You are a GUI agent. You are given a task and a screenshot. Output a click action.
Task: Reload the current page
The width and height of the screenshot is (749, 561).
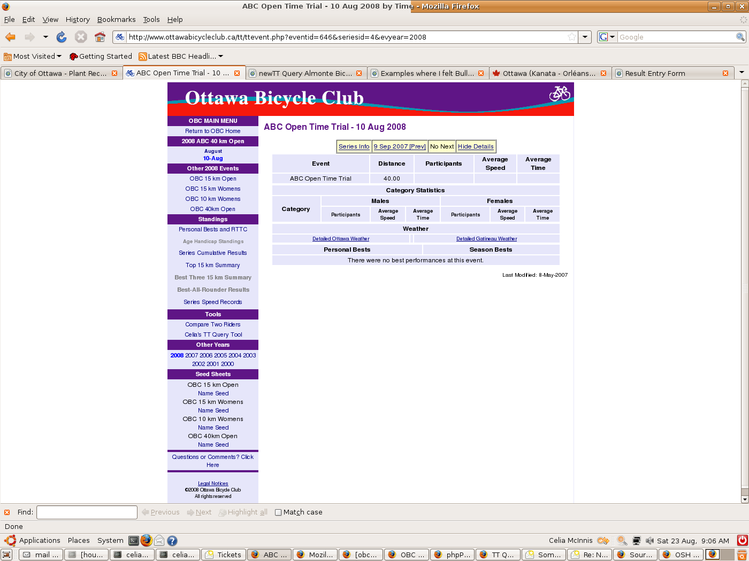tap(62, 37)
